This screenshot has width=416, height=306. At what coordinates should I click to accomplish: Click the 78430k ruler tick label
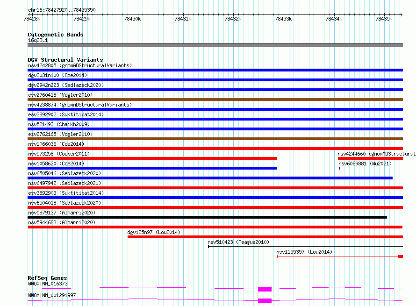click(132, 19)
